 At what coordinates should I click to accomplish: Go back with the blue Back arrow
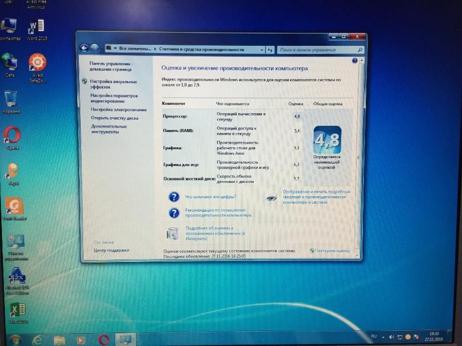pyautogui.click(x=84, y=48)
